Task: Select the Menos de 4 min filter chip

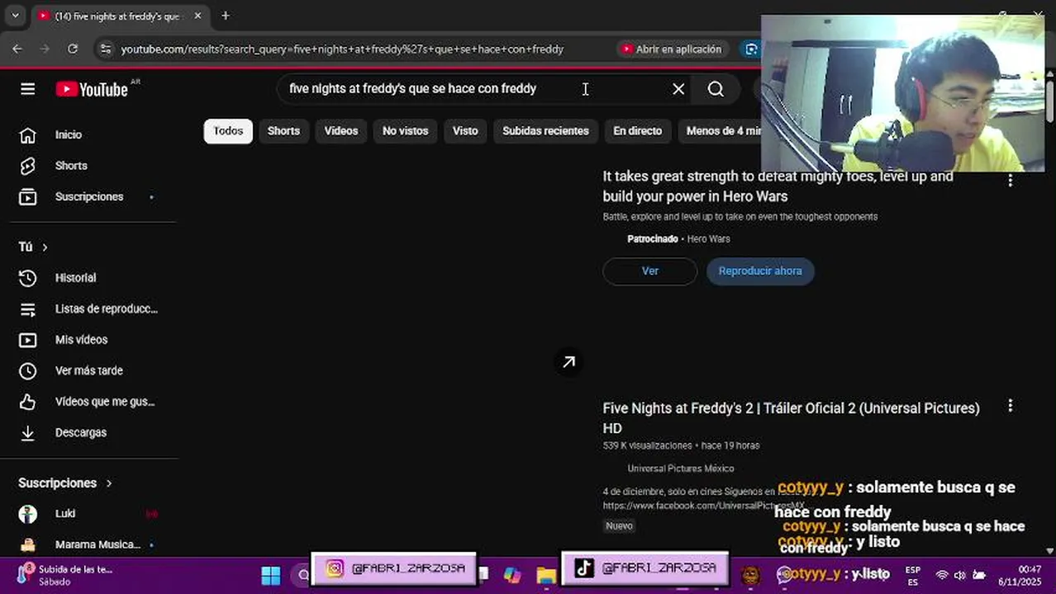Action: [x=723, y=131]
